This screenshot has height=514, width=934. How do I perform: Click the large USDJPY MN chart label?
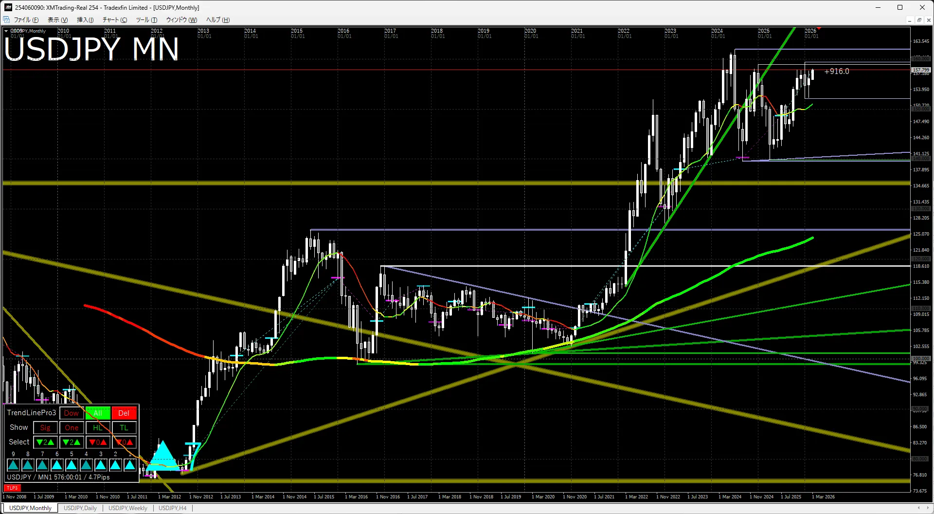[91, 49]
